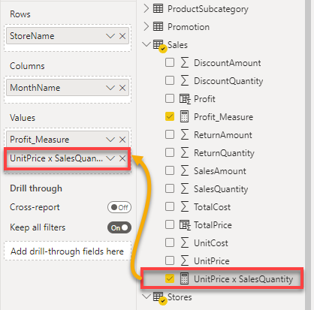314x310 pixels.
Task: Collapse the Sales table
Action: coord(146,44)
